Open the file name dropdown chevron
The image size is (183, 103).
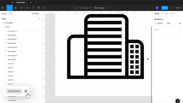(x=106, y=8)
